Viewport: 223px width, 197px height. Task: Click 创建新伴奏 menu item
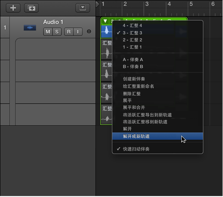click(157, 79)
